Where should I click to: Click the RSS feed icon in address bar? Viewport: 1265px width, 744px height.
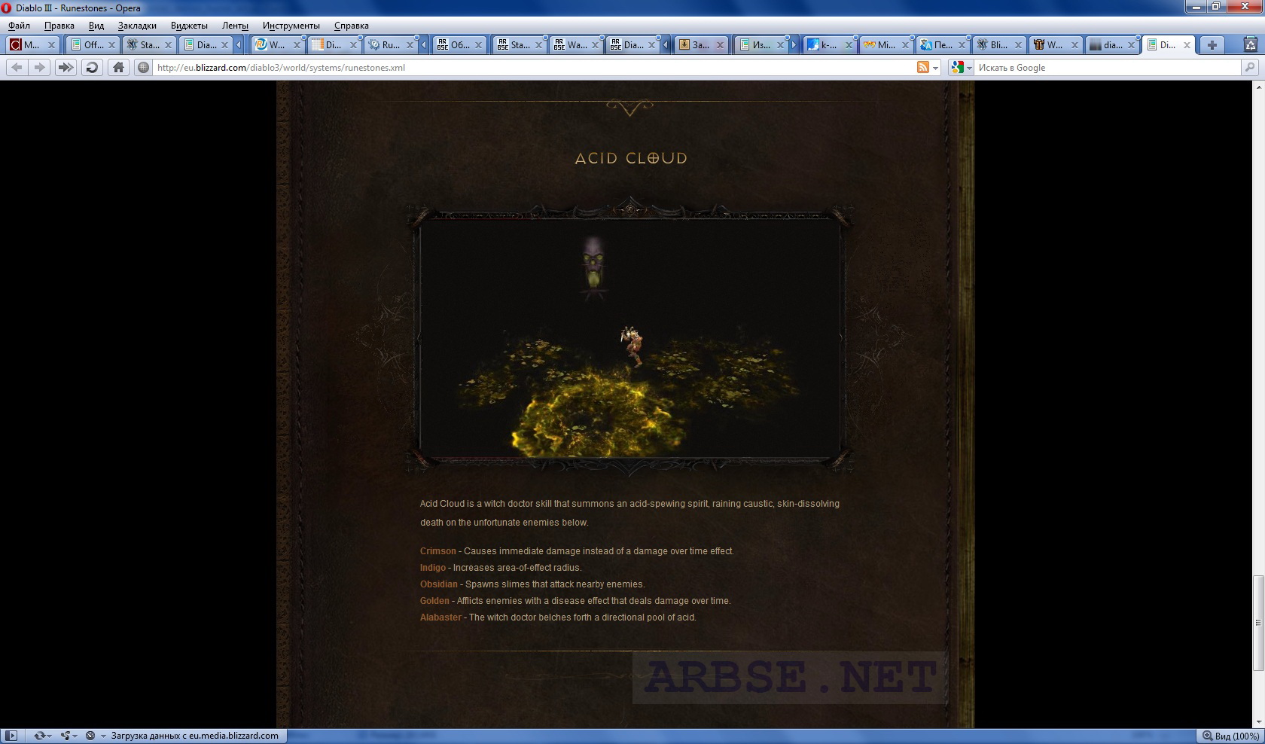pos(922,68)
